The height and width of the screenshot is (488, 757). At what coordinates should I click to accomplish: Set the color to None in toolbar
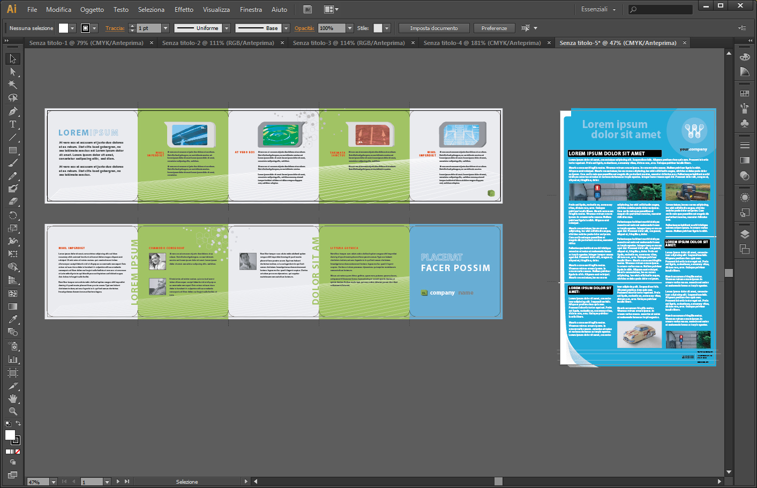tap(18, 452)
